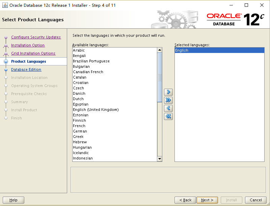Image resolution: width=270 pixels, height=206 pixels.
Task: Select the Product Languages step
Action: tap(29, 61)
